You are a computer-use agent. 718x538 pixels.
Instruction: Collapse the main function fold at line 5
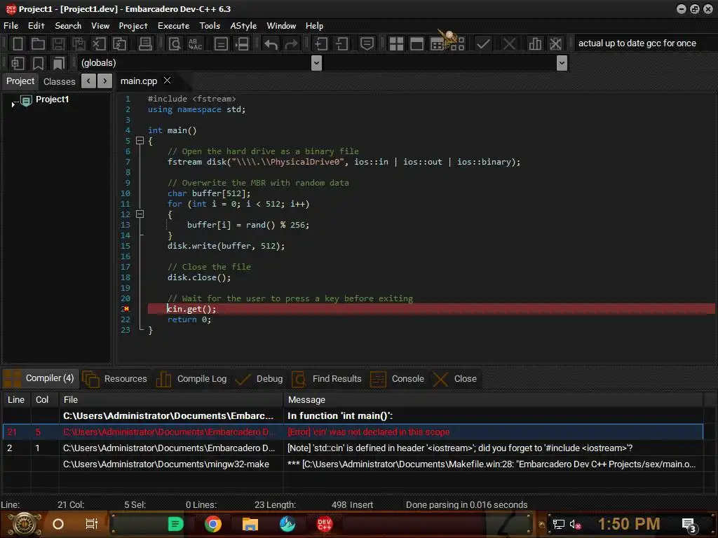(140, 141)
